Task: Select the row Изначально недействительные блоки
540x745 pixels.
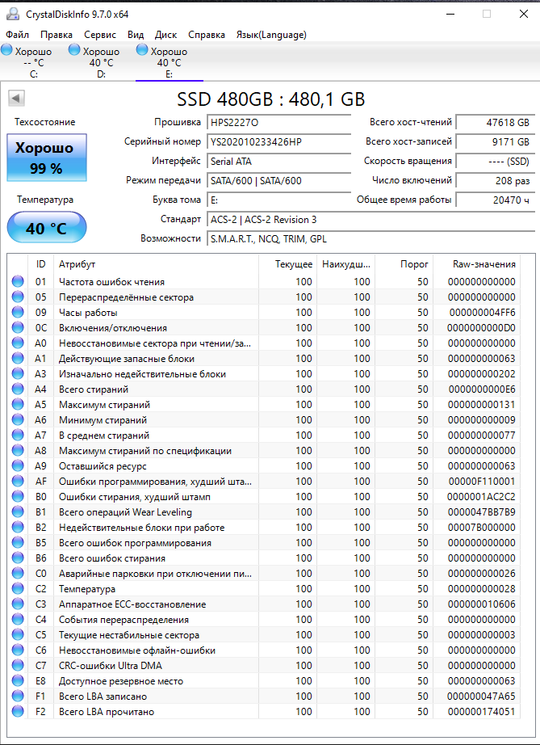Action: click(x=264, y=374)
